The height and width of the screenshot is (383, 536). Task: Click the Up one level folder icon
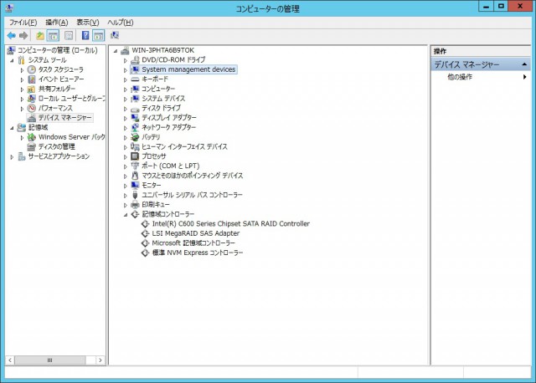tap(39, 36)
